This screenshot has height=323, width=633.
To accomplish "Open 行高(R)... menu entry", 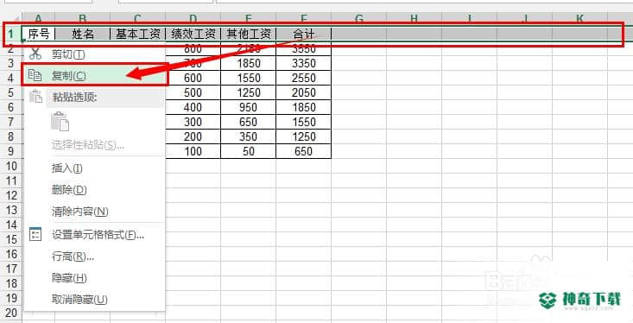I will (x=73, y=256).
